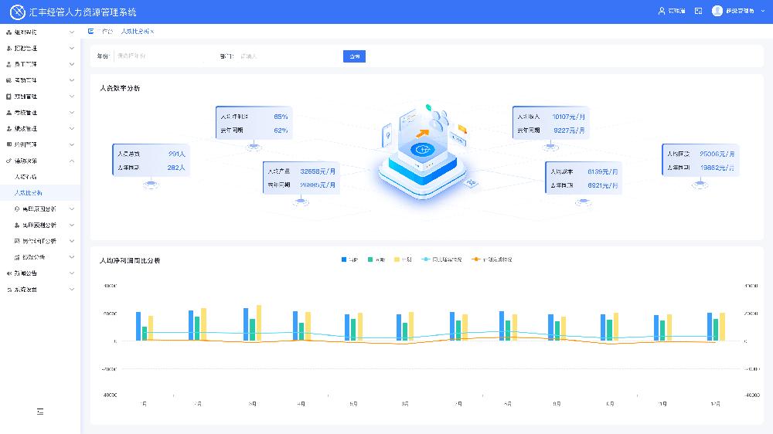Collapse sidebar using bottom fold icon
Image resolution: width=773 pixels, height=434 pixels.
coord(40,412)
